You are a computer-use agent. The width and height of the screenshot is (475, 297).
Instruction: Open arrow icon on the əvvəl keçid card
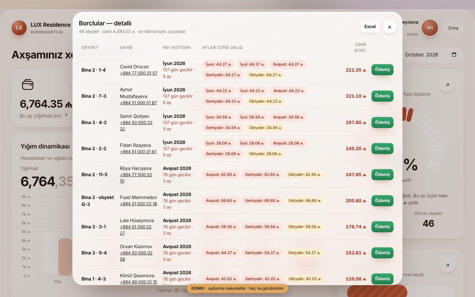tap(447, 265)
